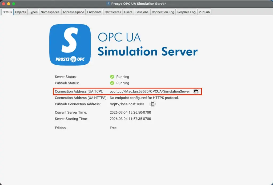Close the window with the red button
The height and width of the screenshot is (185, 273).
3,4
